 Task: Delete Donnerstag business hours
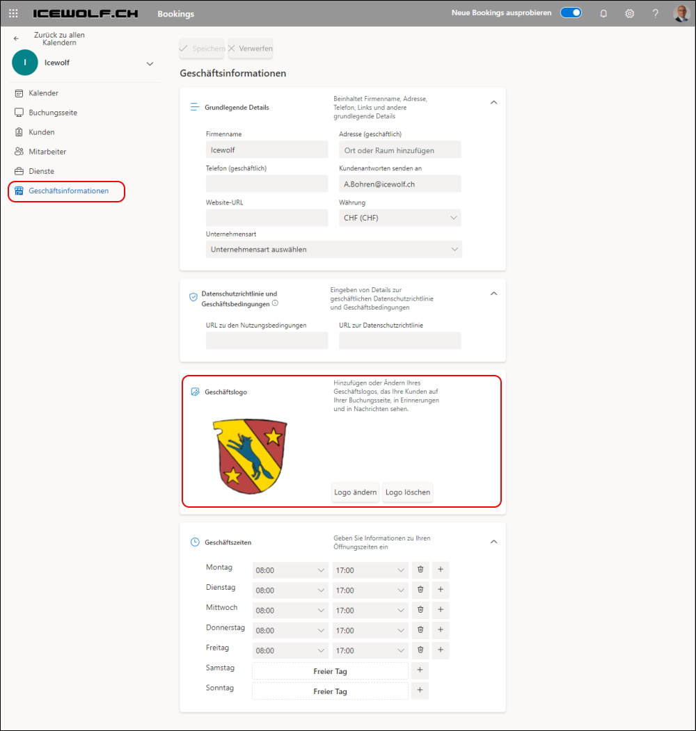420,629
